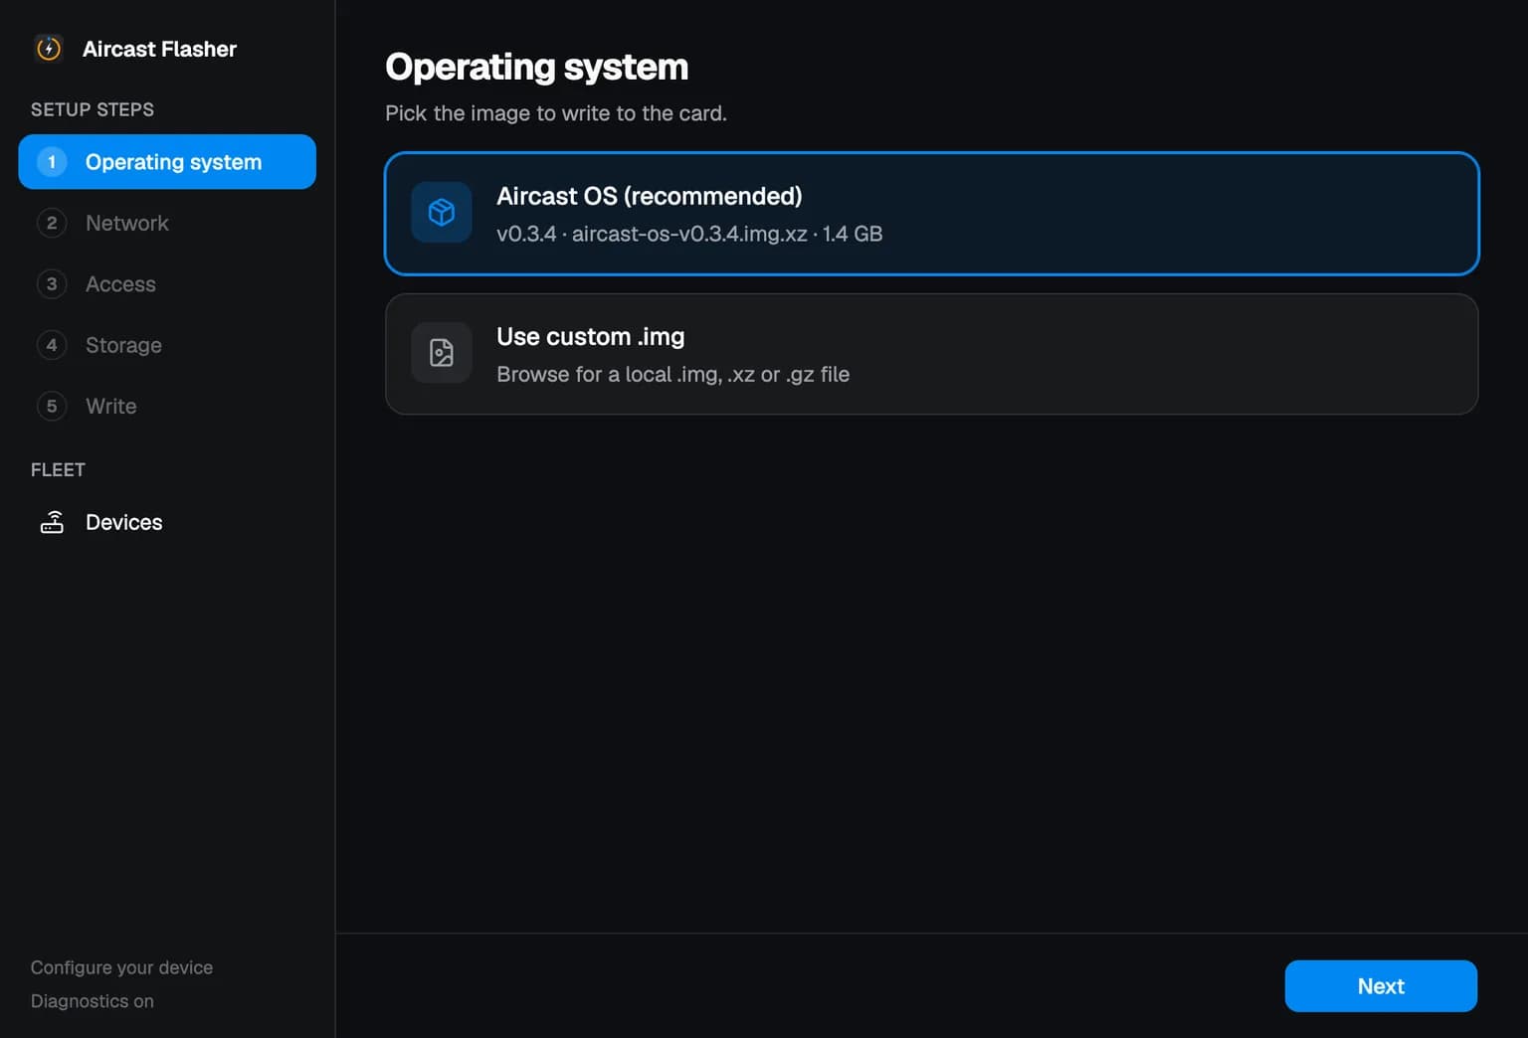Click the step 5 number circle
This screenshot has height=1038, width=1528.
(x=52, y=406)
